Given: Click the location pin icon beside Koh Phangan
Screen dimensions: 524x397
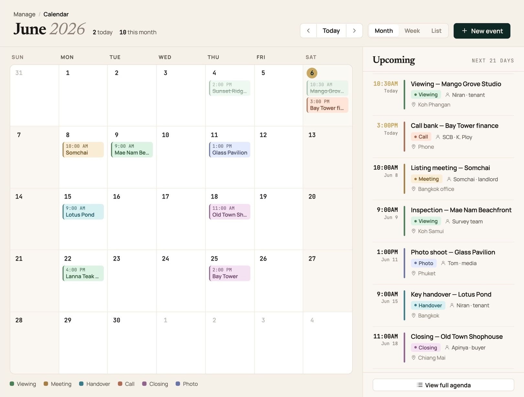Looking at the screenshot, I should [413, 104].
